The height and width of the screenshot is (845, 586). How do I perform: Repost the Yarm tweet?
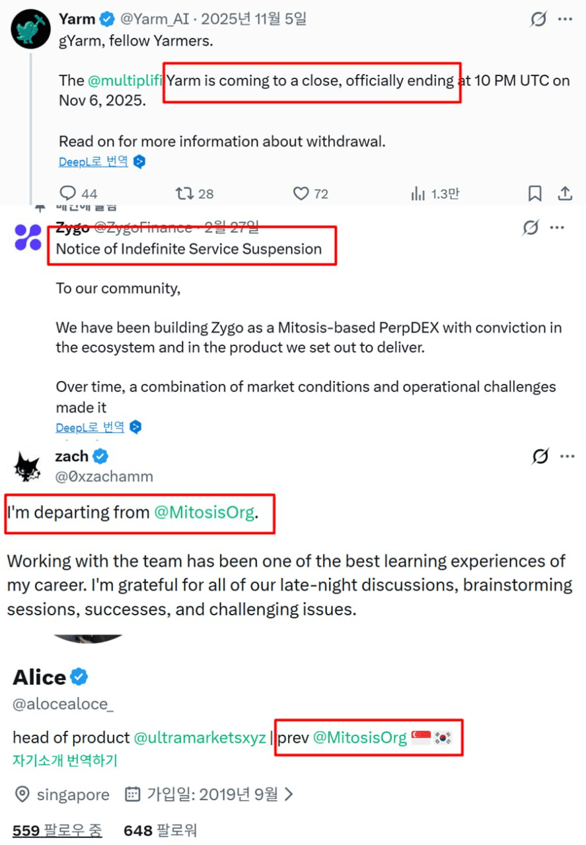click(x=184, y=193)
